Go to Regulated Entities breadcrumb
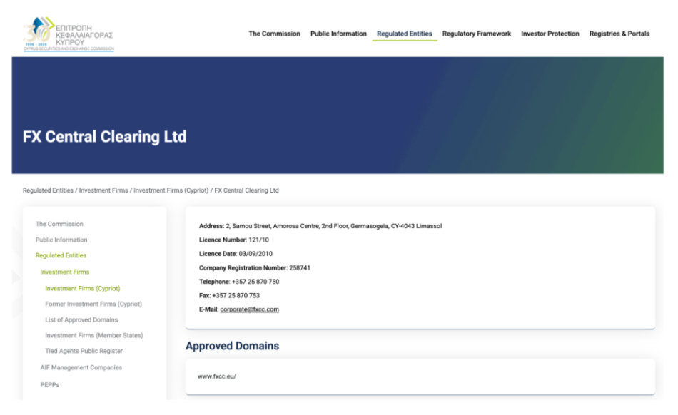Screen dimensions: 678x415 (48, 190)
